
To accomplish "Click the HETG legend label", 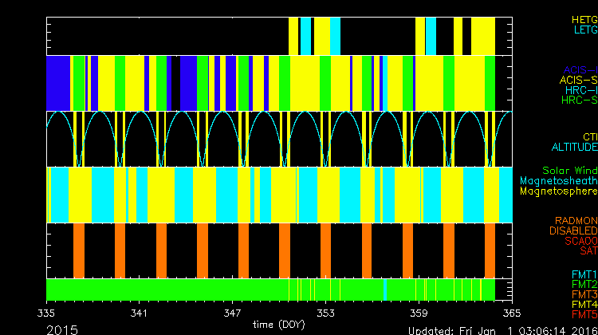I will (584, 19).
